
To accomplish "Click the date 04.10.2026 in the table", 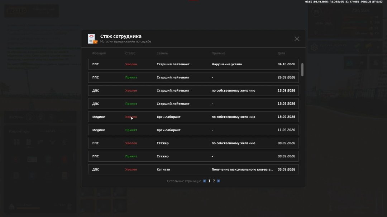I will pyautogui.click(x=286, y=64).
